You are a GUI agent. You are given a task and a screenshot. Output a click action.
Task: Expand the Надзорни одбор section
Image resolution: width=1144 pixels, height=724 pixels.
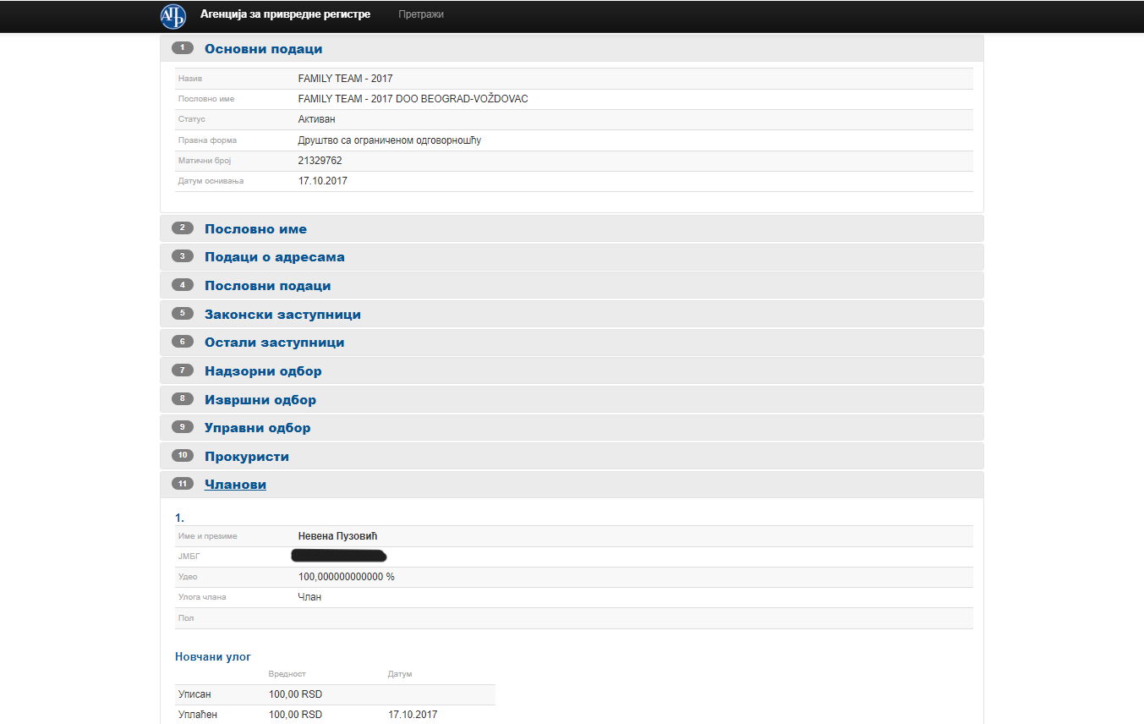pos(263,371)
